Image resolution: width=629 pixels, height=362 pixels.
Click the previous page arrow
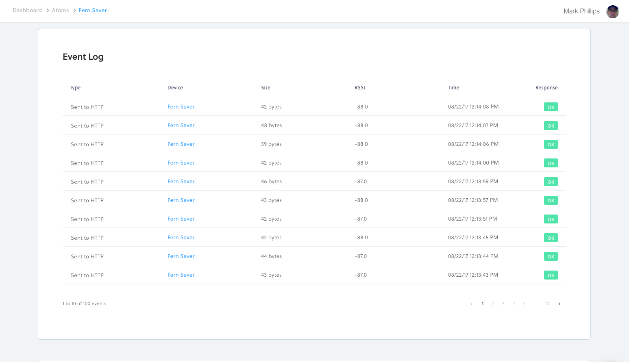(471, 304)
